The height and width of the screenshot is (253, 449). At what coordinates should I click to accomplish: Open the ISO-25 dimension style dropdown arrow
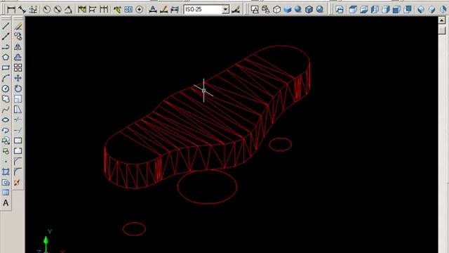tap(226, 9)
